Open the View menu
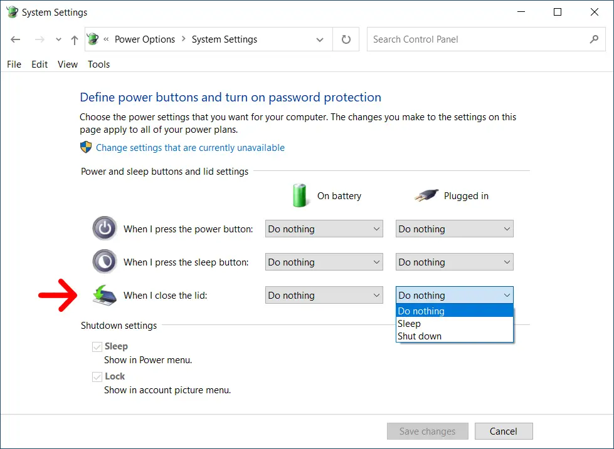 (x=68, y=65)
